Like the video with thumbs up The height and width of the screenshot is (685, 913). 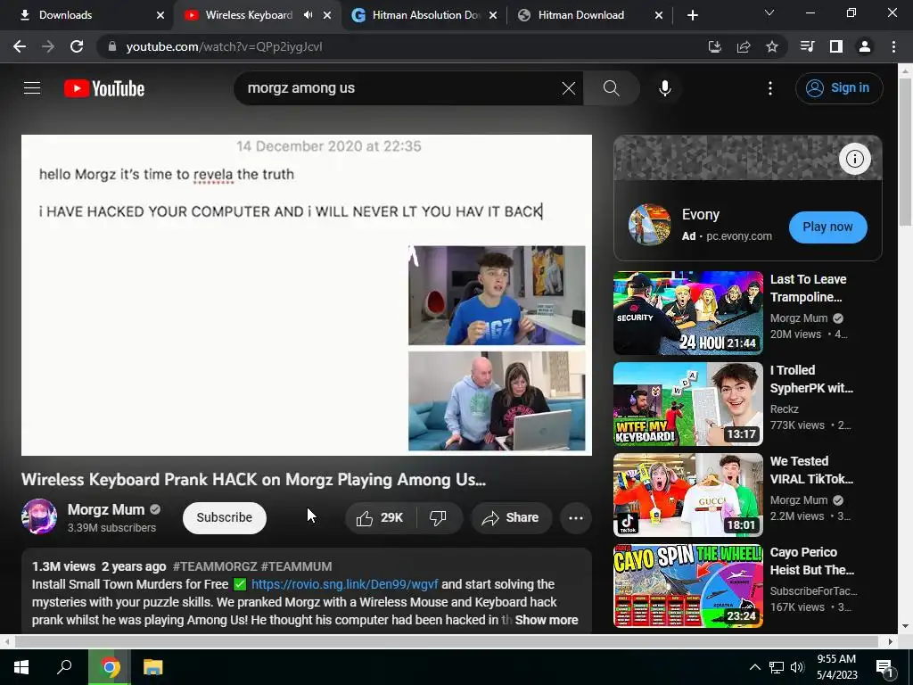380,518
